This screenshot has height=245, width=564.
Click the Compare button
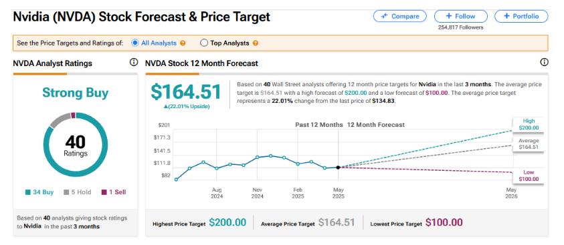pos(399,16)
